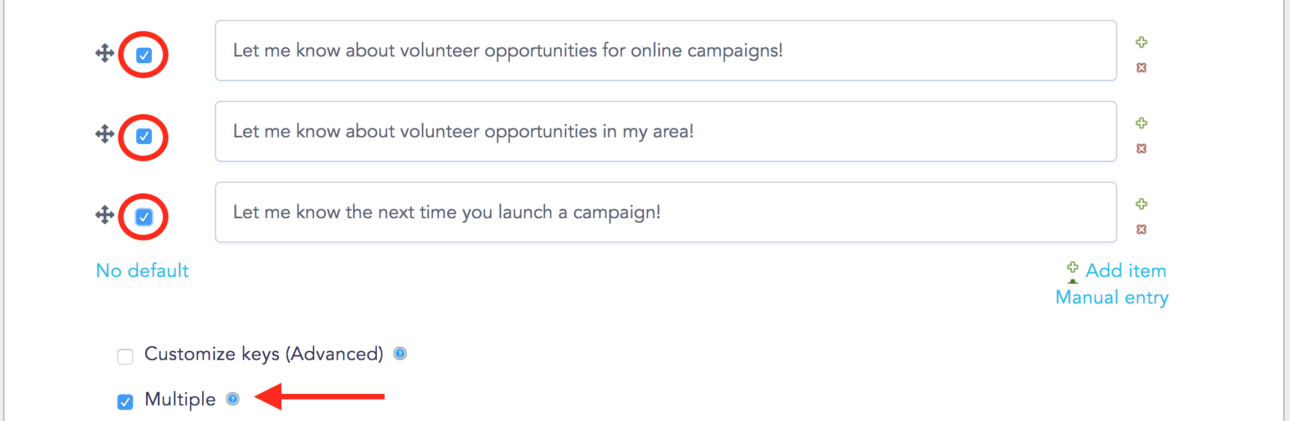Toggle the Multiple checkbox
Image resolution: width=1290 pixels, height=421 pixels.
[x=125, y=402]
